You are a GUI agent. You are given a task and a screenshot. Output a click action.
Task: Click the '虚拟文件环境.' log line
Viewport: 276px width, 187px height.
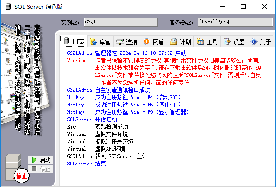point(112,134)
